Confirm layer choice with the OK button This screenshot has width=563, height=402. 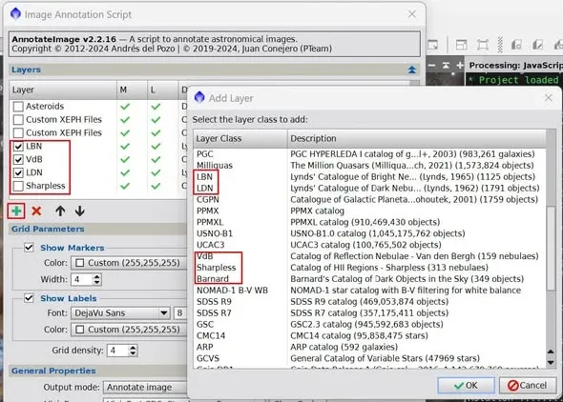coord(466,386)
